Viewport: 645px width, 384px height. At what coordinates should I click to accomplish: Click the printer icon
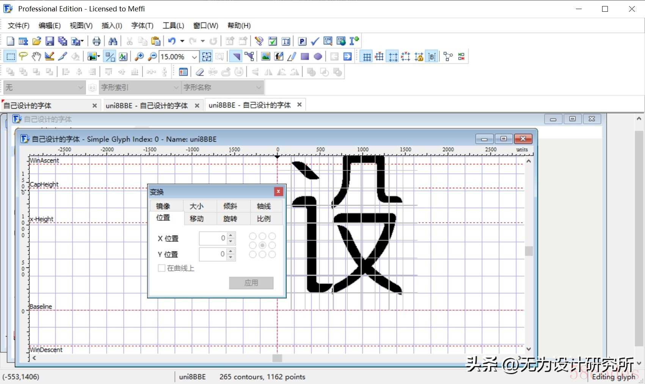click(97, 41)
